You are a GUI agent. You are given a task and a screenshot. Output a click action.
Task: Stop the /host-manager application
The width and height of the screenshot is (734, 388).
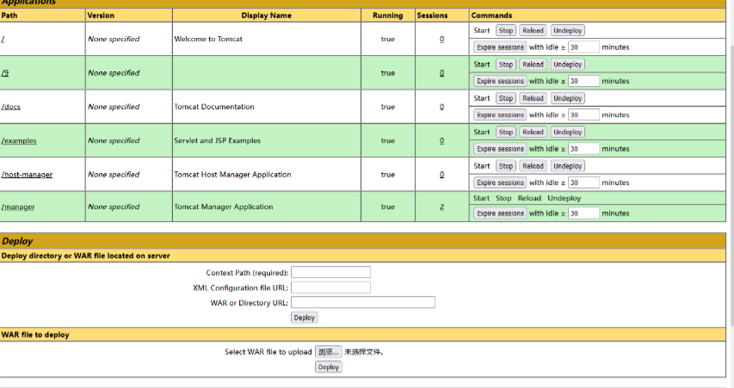pos(506,166)
